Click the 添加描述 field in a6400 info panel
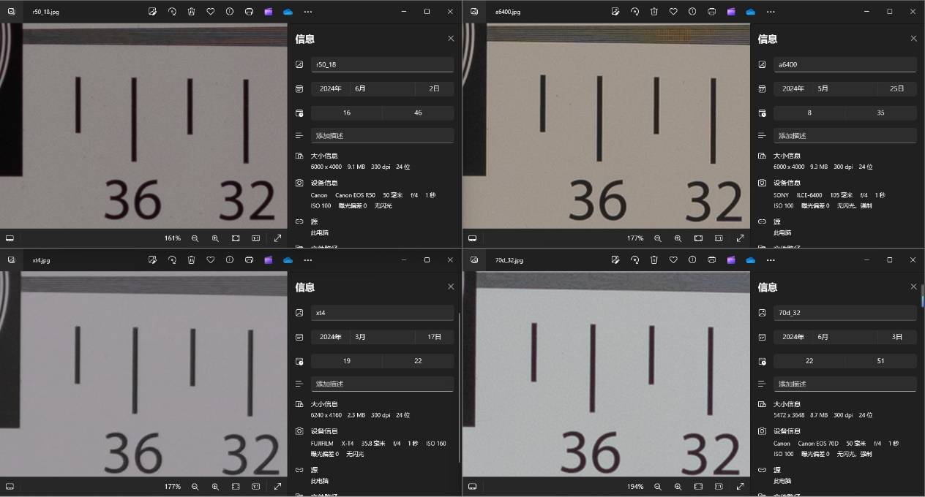Image resolution: width=925 pixels, height=497 pixels. [845, 136]
